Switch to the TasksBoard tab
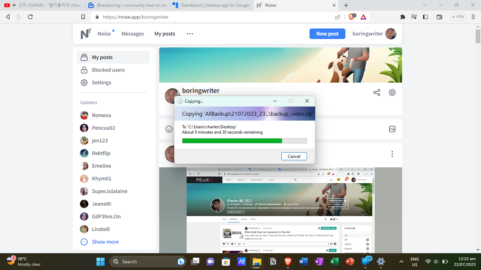The image size is (481, 270). [211, 5]
